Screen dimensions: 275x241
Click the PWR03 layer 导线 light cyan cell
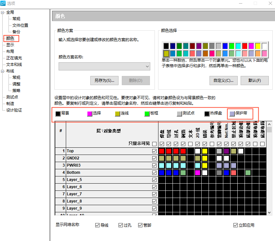(169, 165)
